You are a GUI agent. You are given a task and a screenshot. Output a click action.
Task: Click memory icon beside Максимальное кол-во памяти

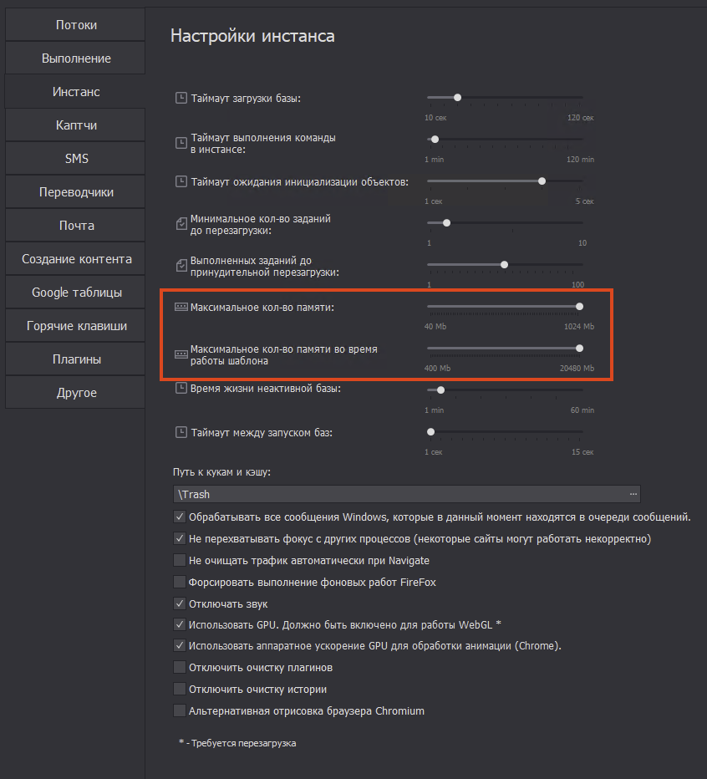tap(181, 308)
